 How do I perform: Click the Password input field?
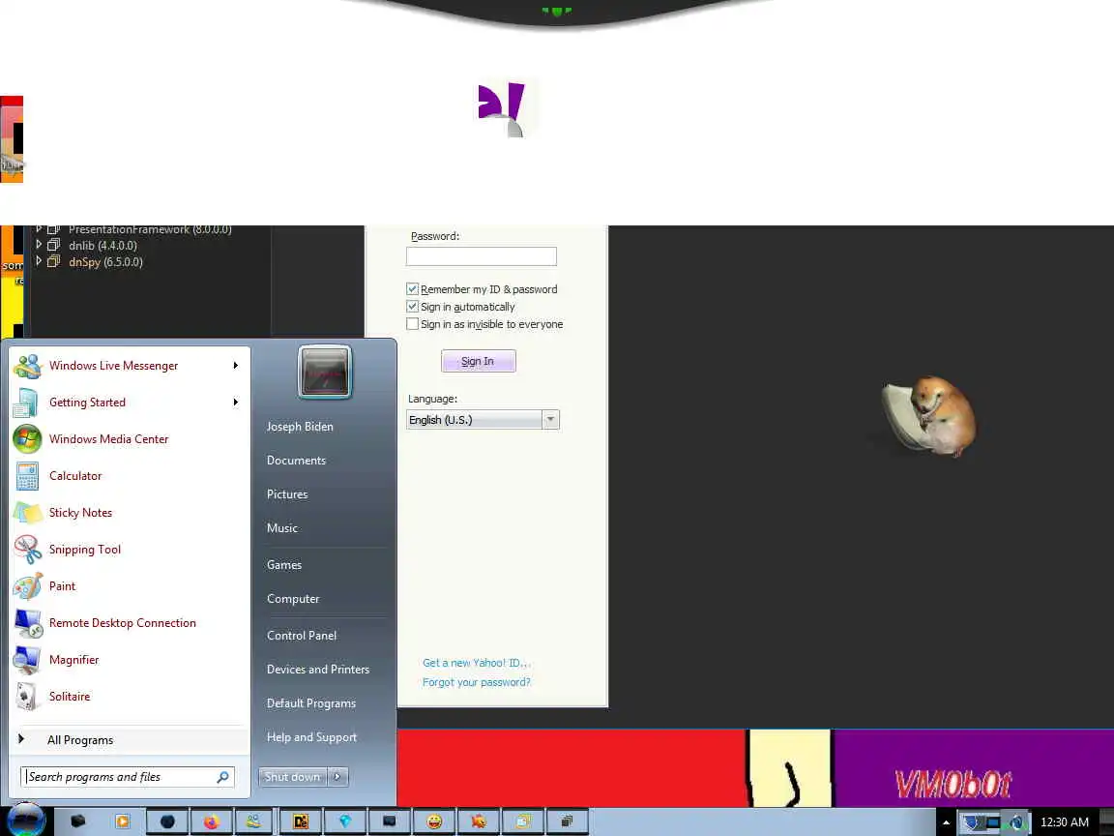(481, 256)
